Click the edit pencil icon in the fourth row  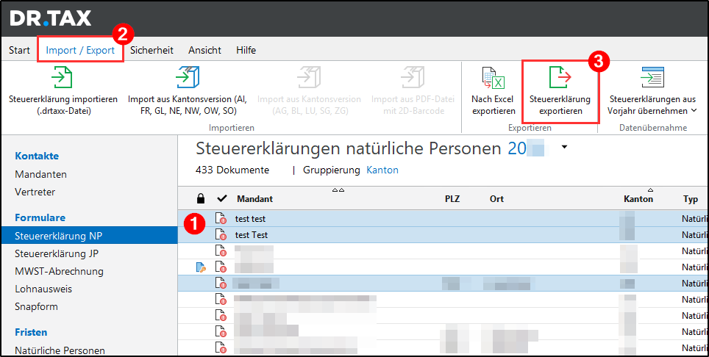pyautogui.click(x=201, y=267)
